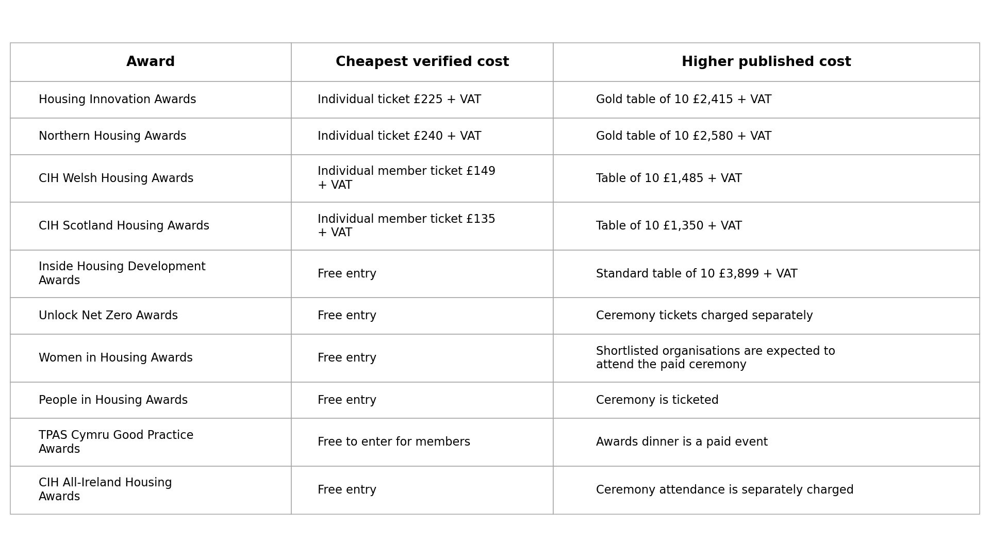Click the Unlock Net Zero Awards cell
Image resolution: width=990 pixels, height=557 pixels.
pos(151,316)
